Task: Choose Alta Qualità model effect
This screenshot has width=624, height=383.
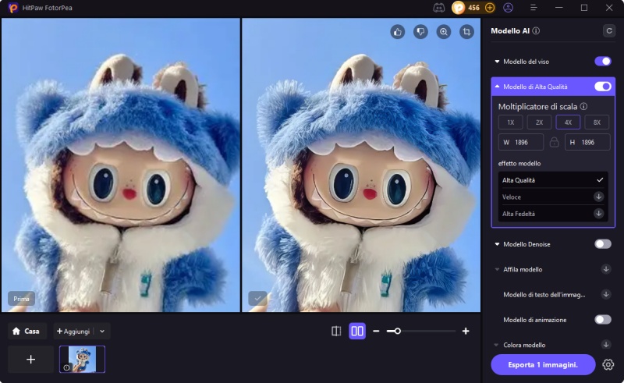Action: (553, 180)
